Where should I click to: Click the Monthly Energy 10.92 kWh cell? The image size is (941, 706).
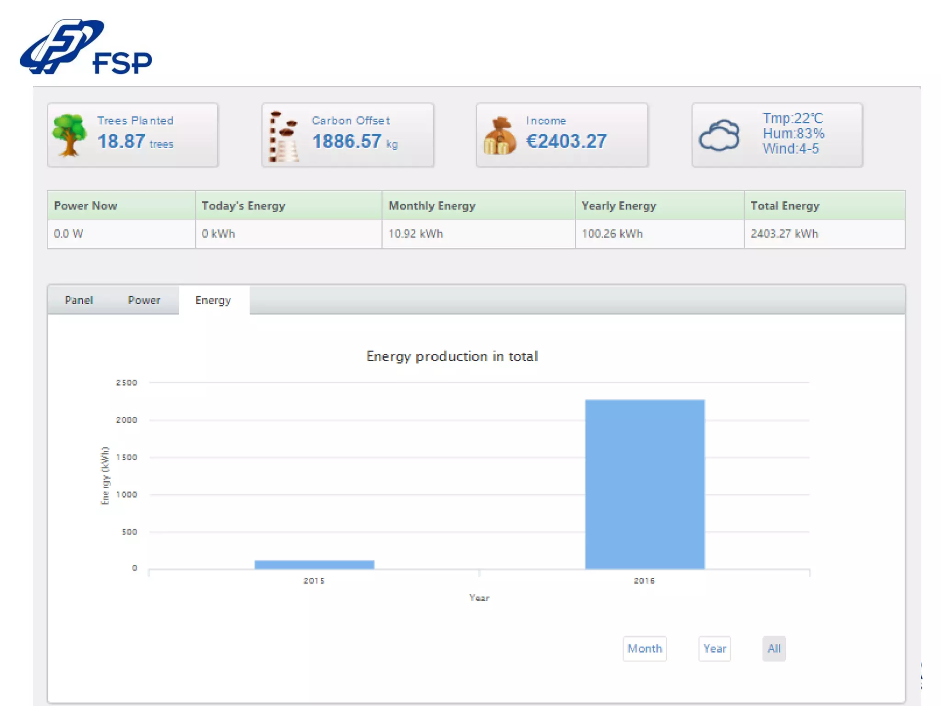coord(416,233)
